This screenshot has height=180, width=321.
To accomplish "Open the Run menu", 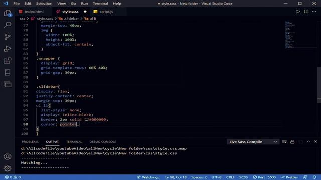I will (84, 3).
